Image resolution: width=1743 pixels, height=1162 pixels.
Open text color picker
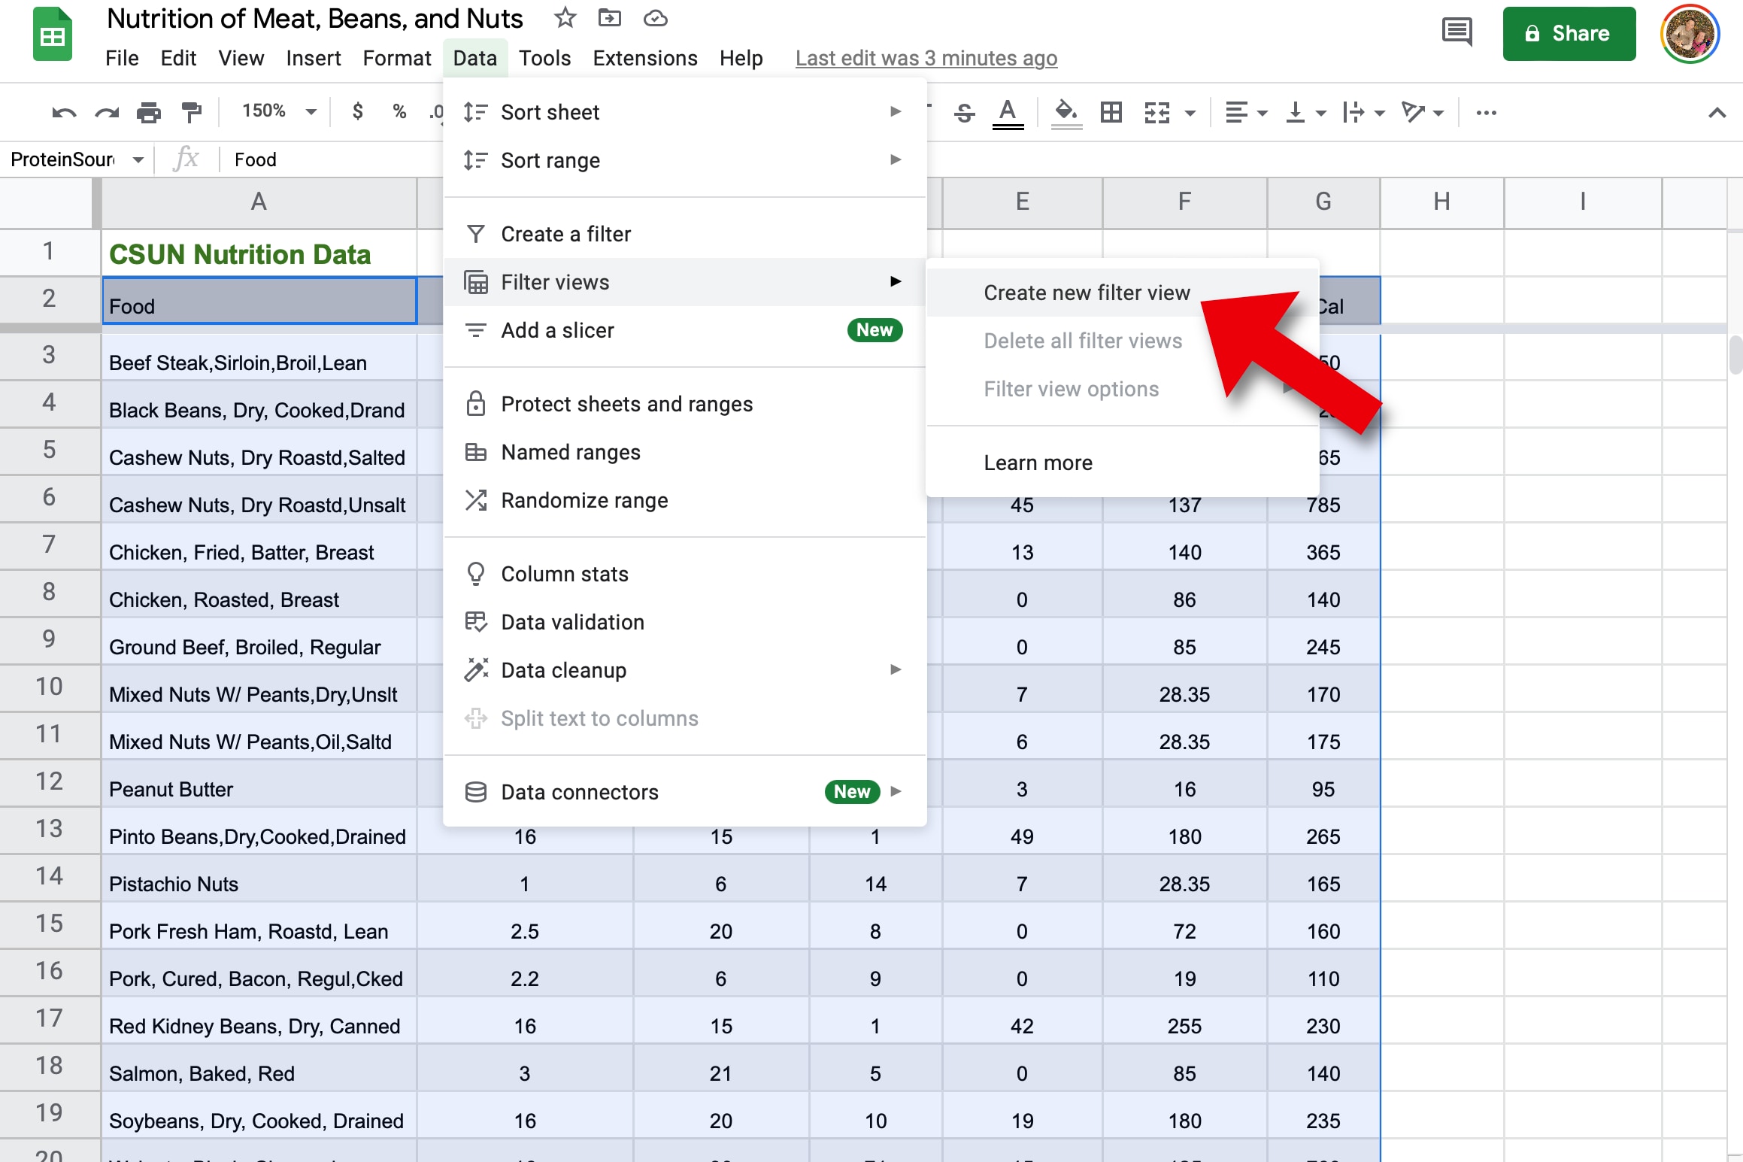pyautogui.click(x=1008, y=114)
